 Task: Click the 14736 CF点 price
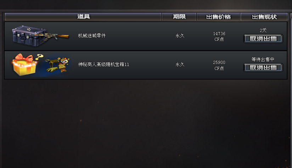click(x=219, y=36)
